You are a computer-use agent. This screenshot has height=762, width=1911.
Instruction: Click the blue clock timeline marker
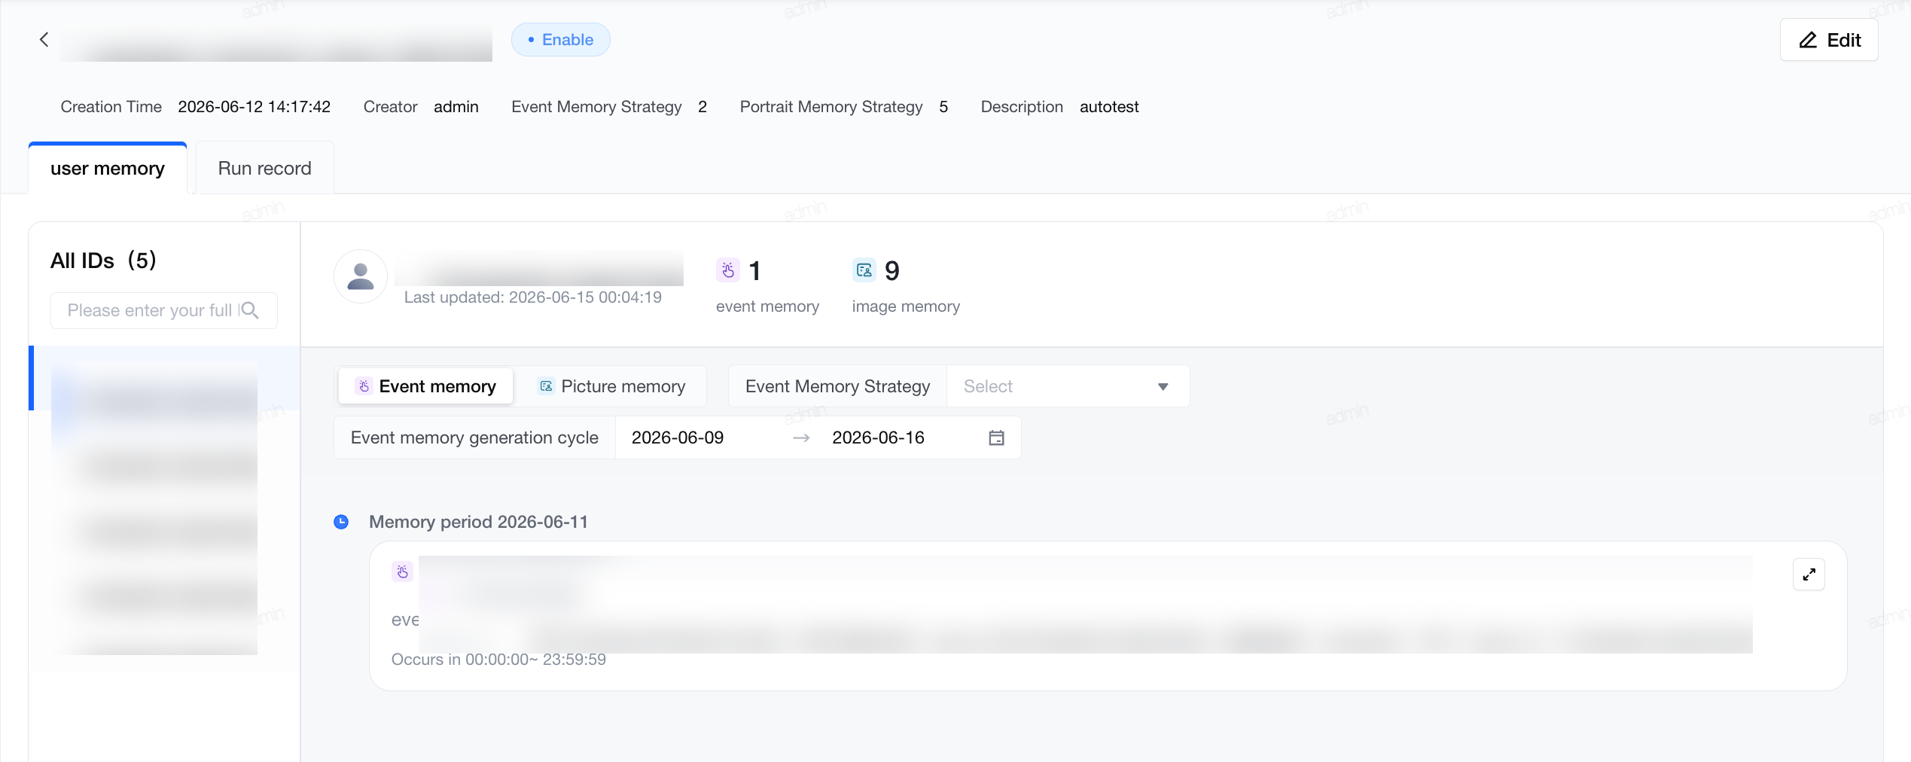[x=341, y=522]
